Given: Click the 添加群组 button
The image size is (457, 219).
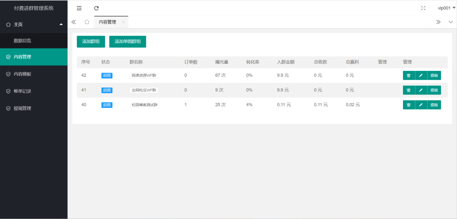Looking at the screenshot, I should 91,41.
